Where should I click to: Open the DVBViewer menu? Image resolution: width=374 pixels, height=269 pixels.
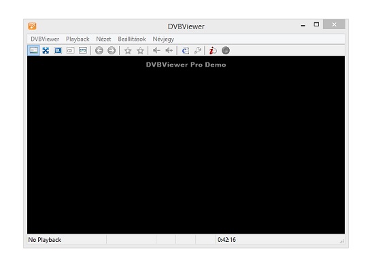coord(45,39)
